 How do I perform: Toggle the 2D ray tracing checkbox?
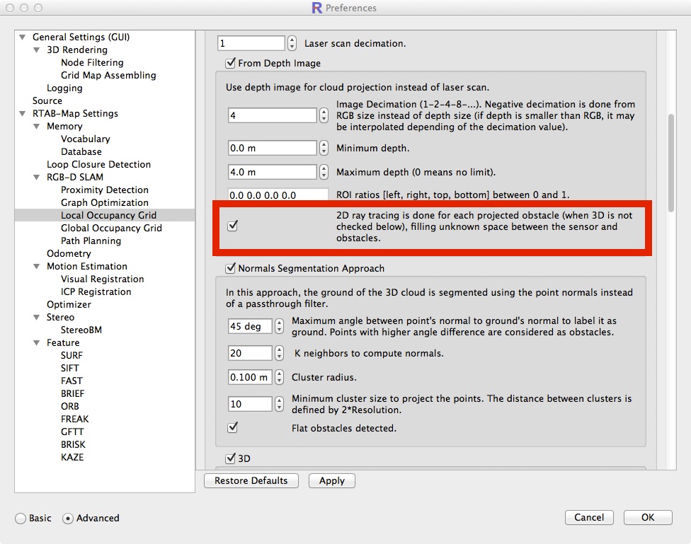click(233, 226)
